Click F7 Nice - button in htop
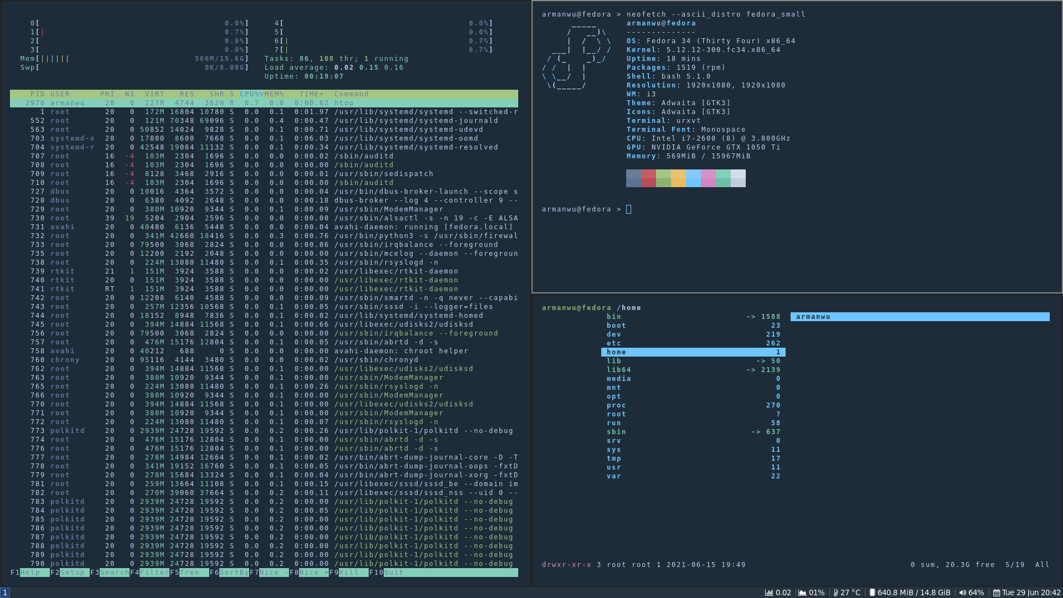Image resolution: width=1063 pixels, height=598 pixels. pos(269,573)
